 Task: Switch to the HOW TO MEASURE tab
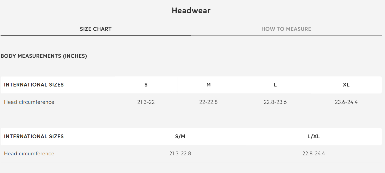[x=286, y=29]
